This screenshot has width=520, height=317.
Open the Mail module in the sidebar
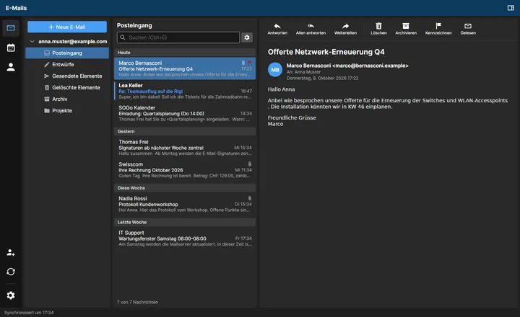pos(11,28)
